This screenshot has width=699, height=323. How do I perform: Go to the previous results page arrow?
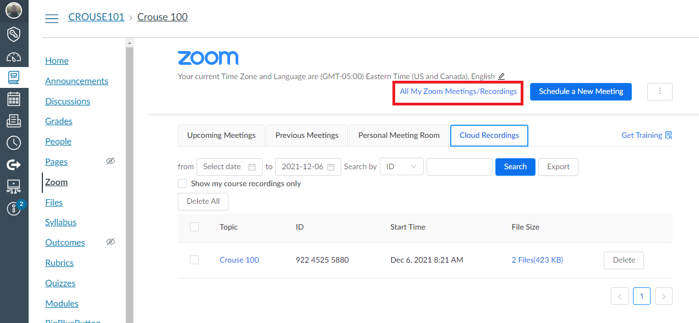620,296
